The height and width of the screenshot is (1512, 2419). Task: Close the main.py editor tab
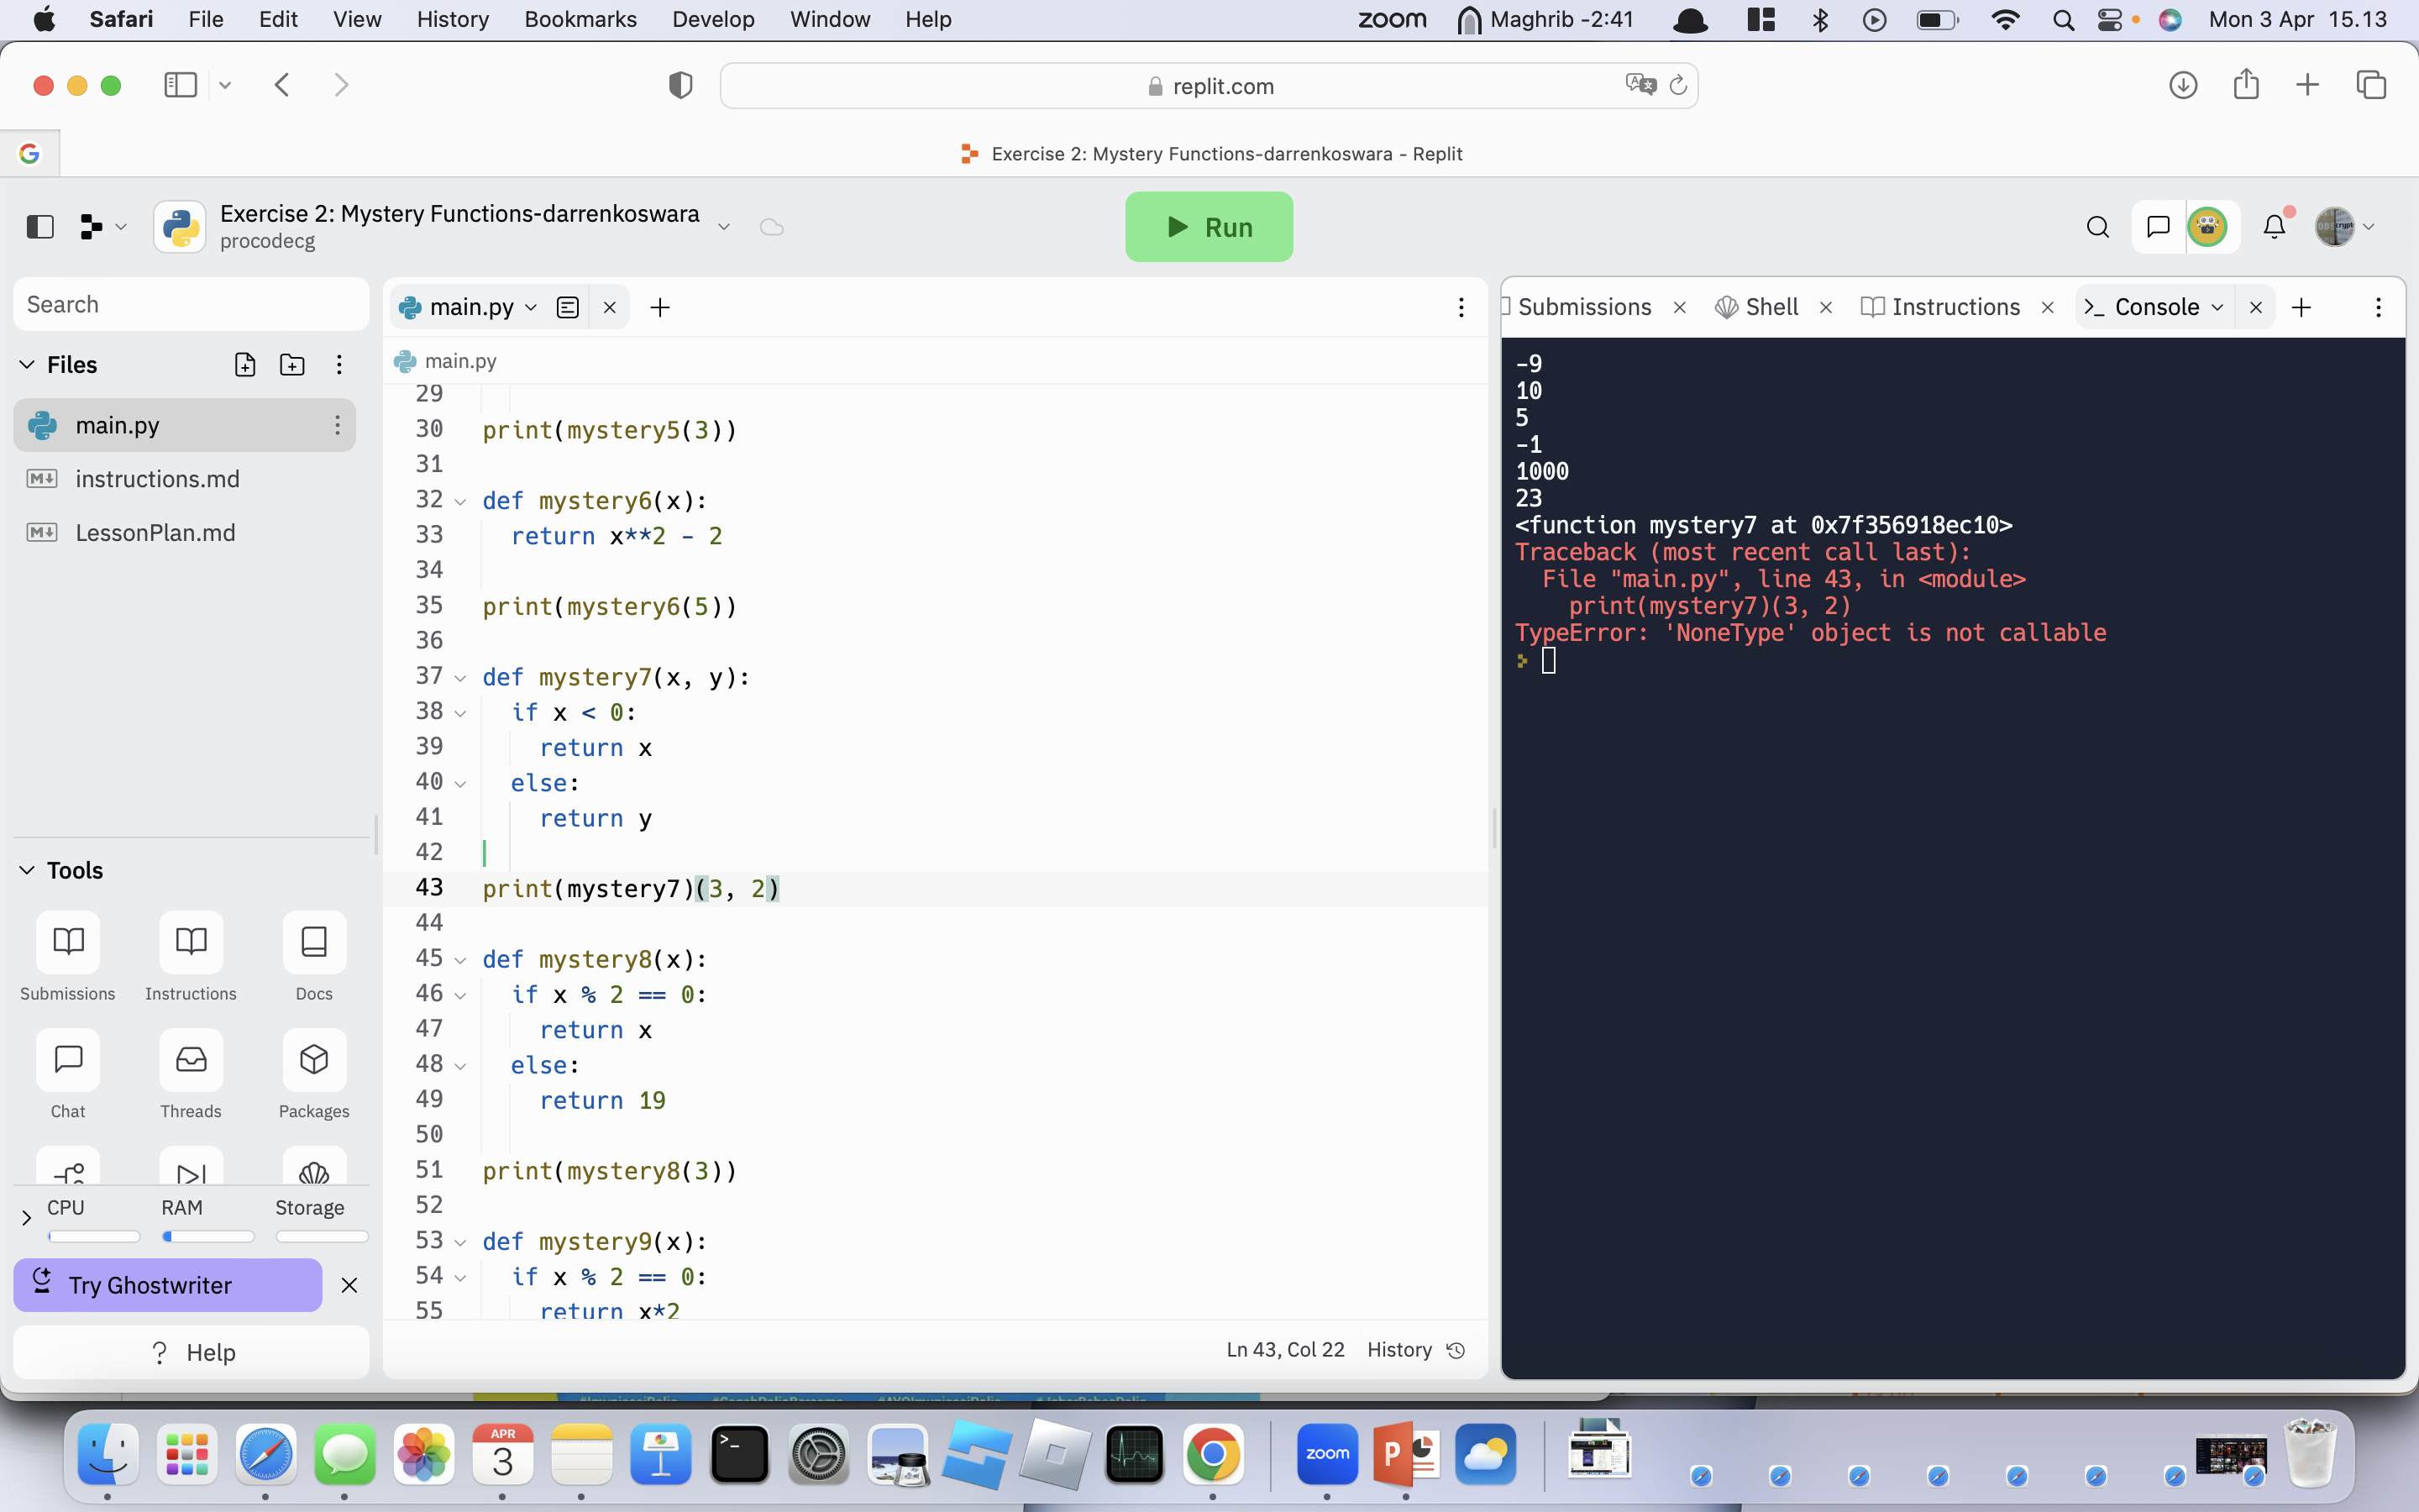click(x=610, y=307)
